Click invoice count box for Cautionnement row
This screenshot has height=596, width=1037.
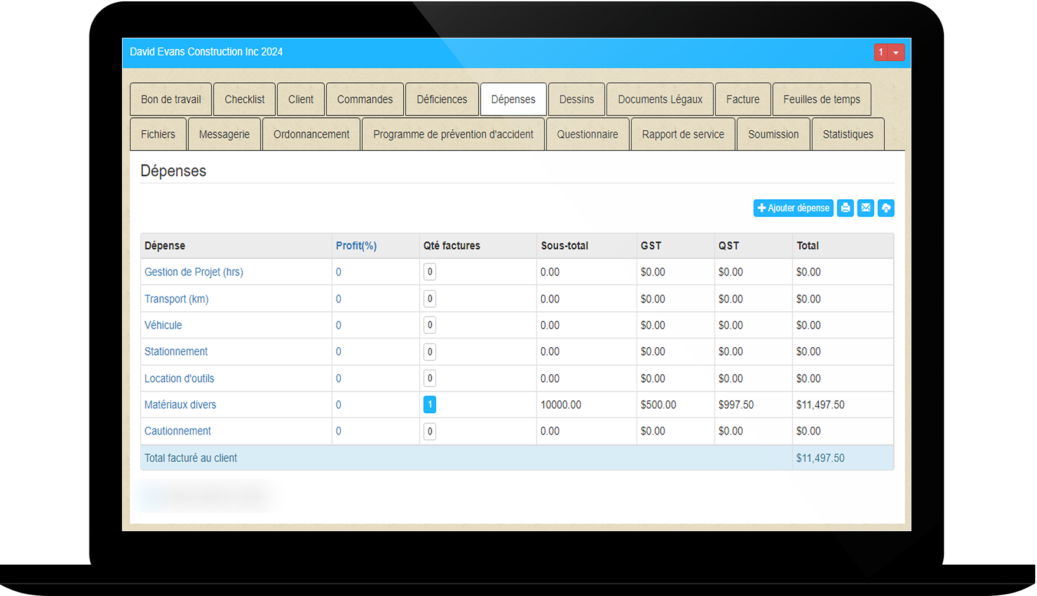coord(430,432)
